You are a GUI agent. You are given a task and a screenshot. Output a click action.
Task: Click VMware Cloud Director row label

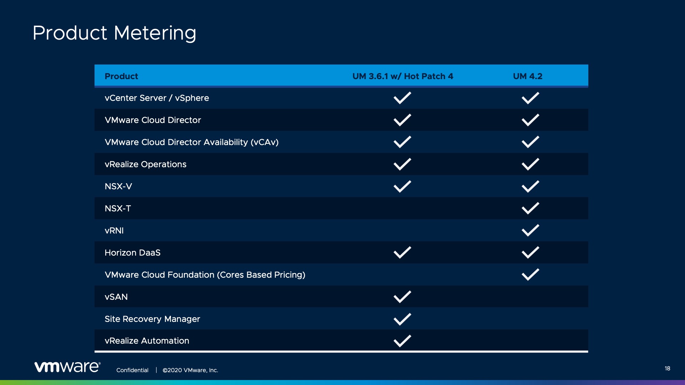[x=153, y=120]
